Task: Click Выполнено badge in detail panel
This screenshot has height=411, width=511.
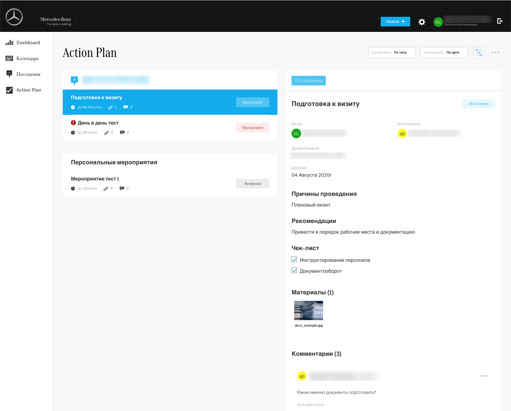Action: 479,104
